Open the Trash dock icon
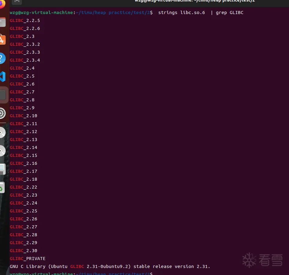The image size is (289, 275). coord(2,187)
